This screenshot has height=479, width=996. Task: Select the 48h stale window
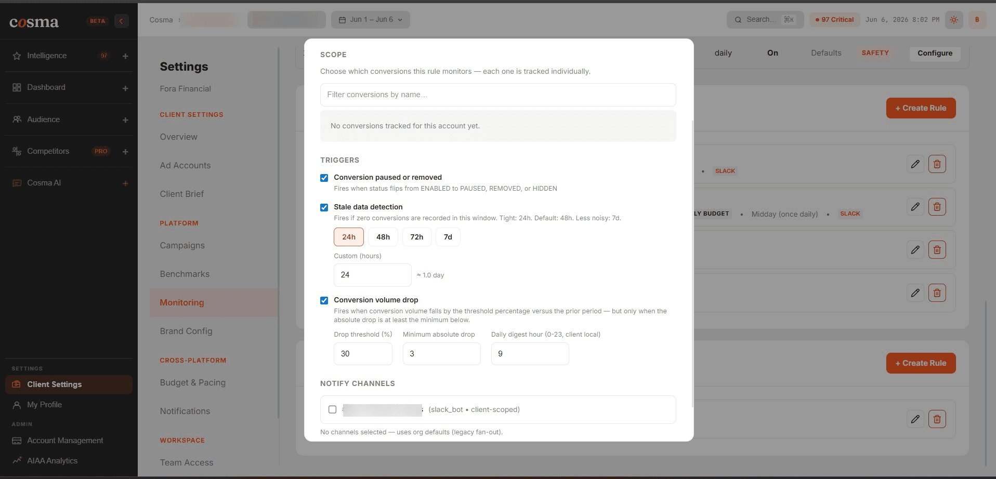(x=383, y=237)
